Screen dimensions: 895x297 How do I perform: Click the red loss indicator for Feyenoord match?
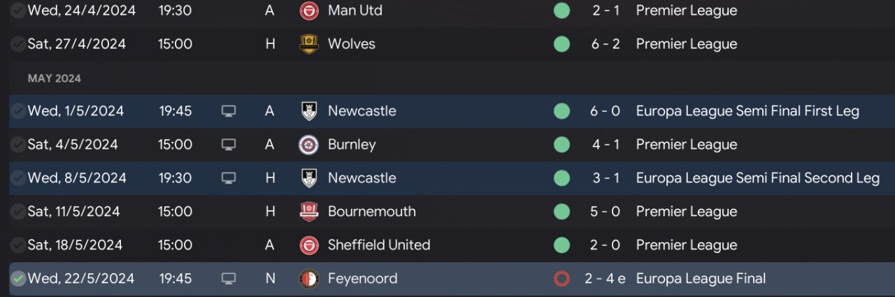coord(561,279)
